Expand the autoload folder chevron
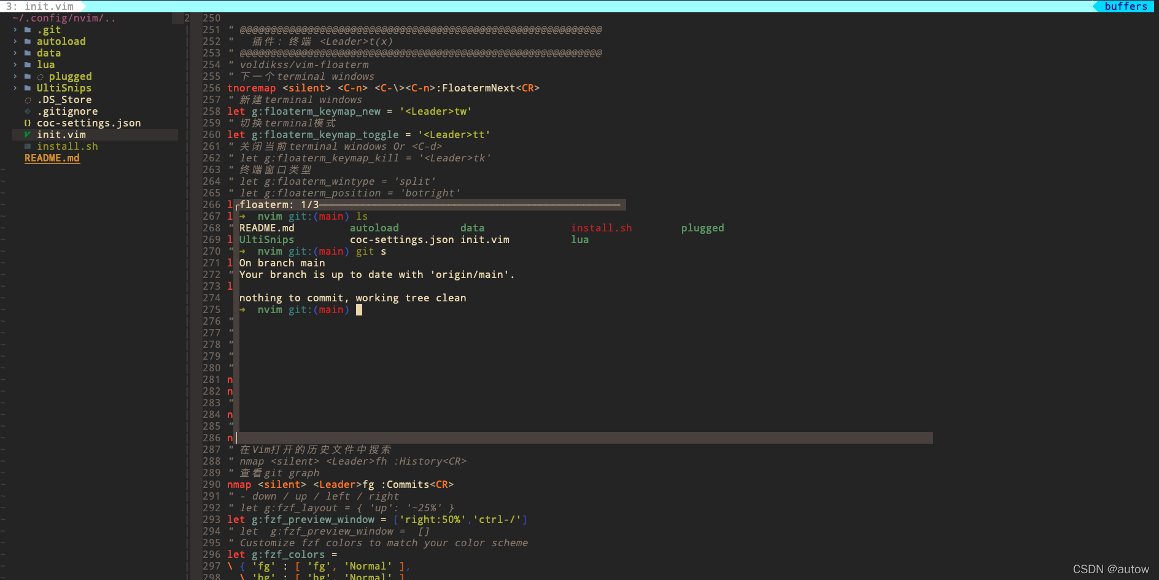This screenshot has width=1159, height=580. (x=15, y=42)
